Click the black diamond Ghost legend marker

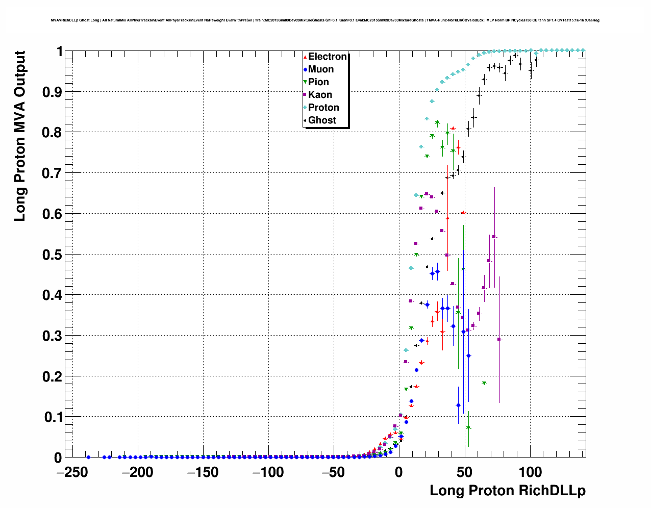pyautogui.click(x=305, y=120)
